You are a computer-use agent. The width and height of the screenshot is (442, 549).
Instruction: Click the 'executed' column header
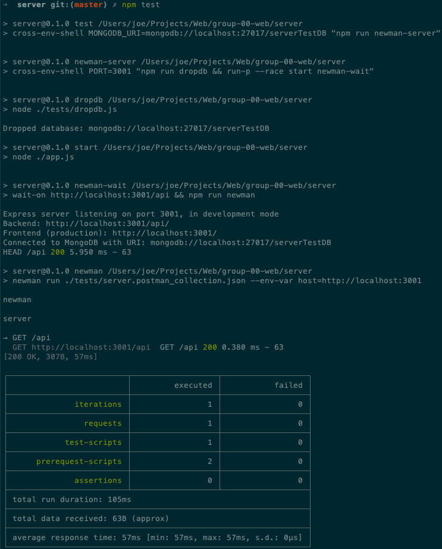[193, 385]
